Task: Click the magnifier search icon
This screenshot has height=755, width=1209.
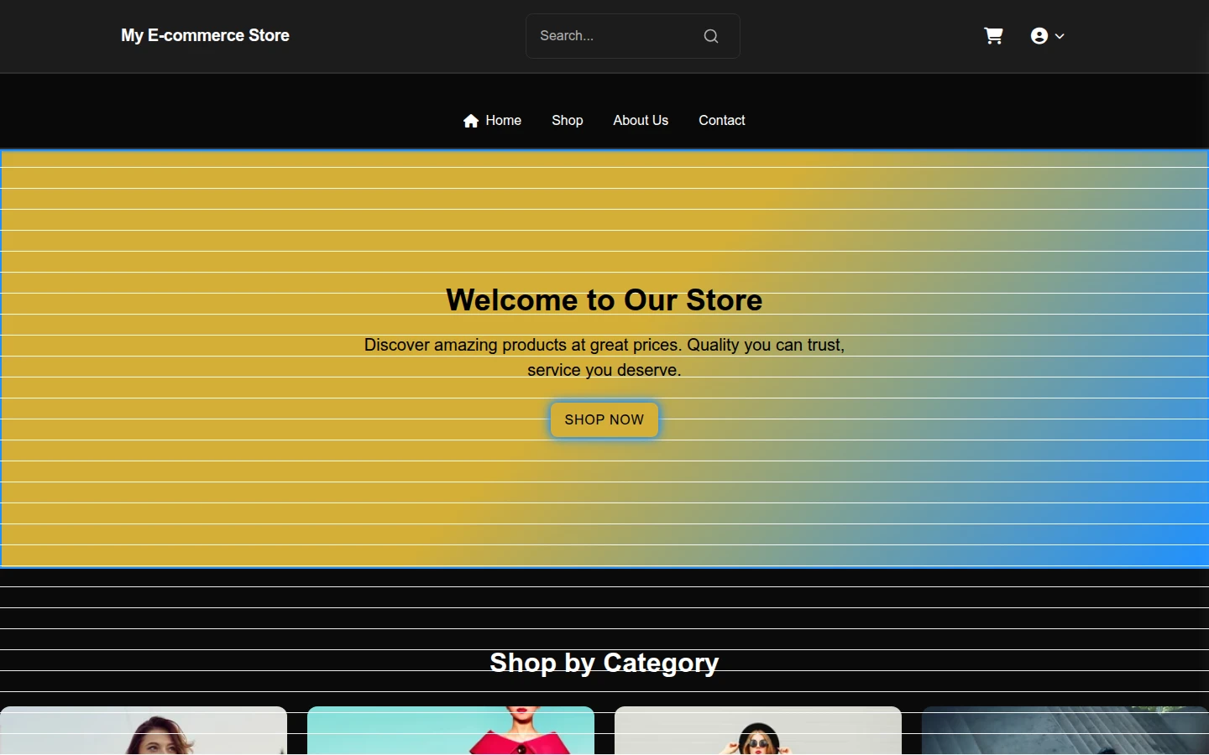Action: pyautogui.click(x=711, y=36)
